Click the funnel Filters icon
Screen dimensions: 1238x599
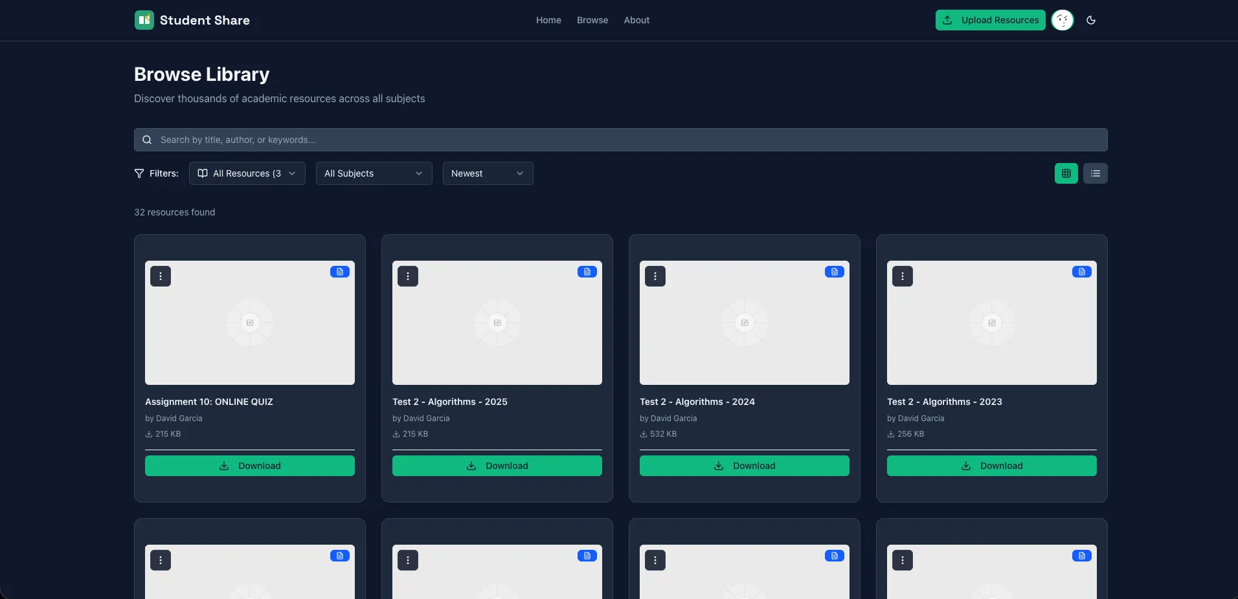pyautogui.click(x=139, y=173)
